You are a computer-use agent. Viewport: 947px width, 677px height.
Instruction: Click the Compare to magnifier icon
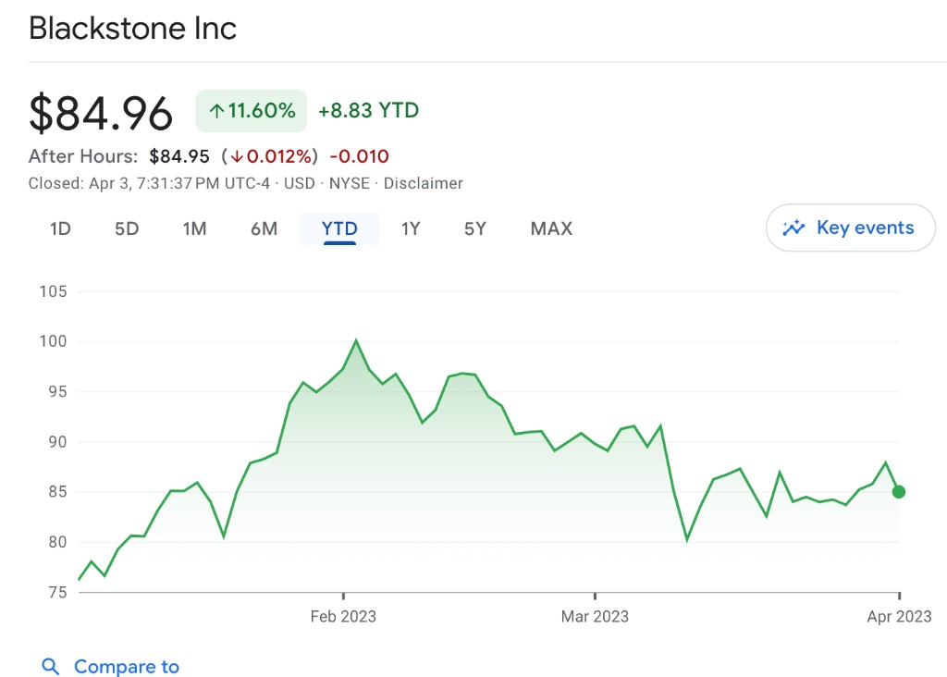pos(51,667)
